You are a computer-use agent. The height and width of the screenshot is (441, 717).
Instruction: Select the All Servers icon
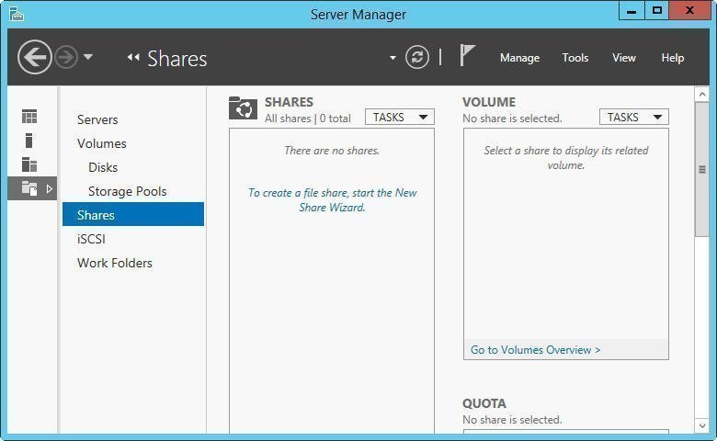(29, 164)
